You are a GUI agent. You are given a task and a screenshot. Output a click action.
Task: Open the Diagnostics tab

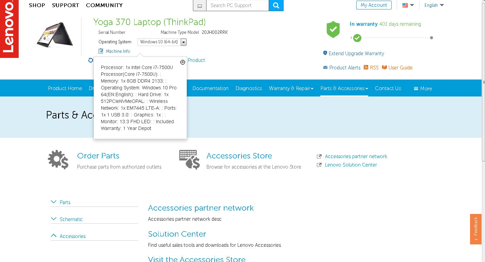tap(249, 88)
